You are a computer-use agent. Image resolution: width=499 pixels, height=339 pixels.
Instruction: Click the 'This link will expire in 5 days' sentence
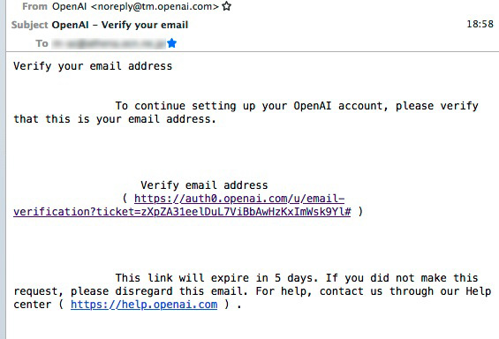[x=216, y=278]
